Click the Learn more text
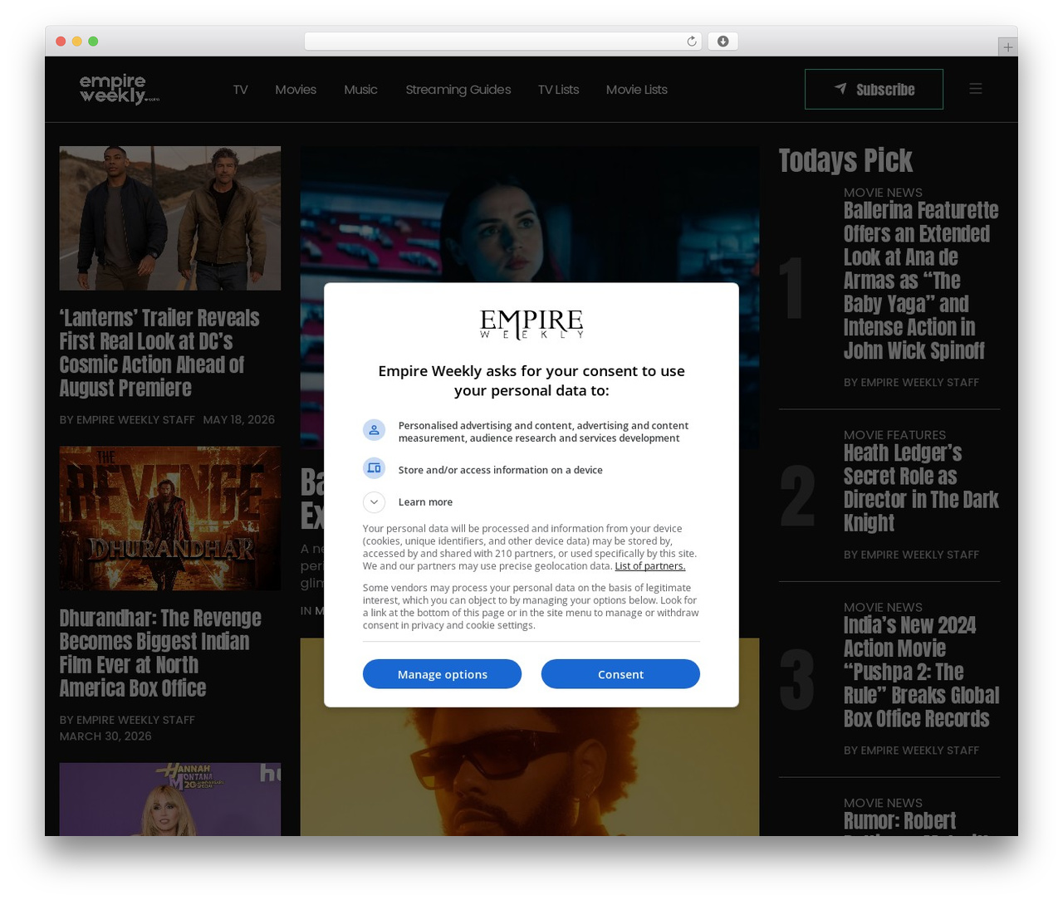This screenshot has width=1063, height=900. point(425,502)
